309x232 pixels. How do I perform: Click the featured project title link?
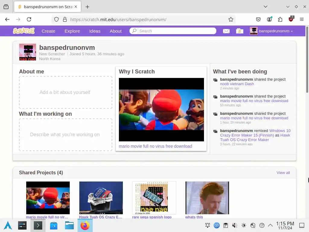pos(155,146)
